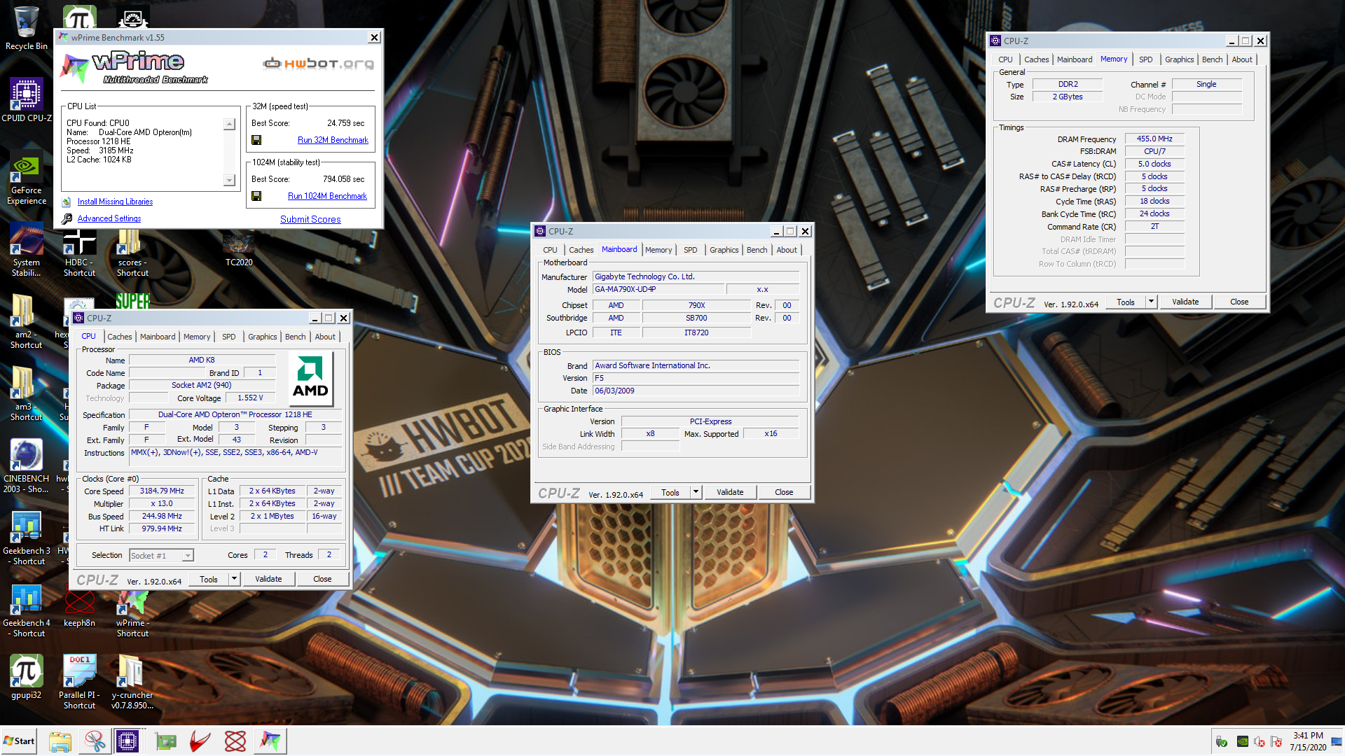Click the clock showing 3:41 PM
The width and height of the screenshot is (1345, 756).
[x=1308, y=736]
